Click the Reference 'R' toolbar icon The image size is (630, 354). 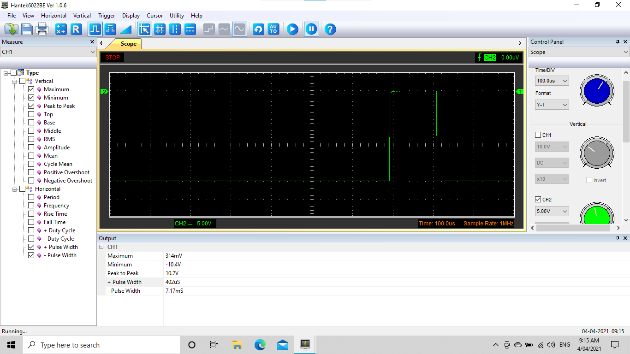76,29
